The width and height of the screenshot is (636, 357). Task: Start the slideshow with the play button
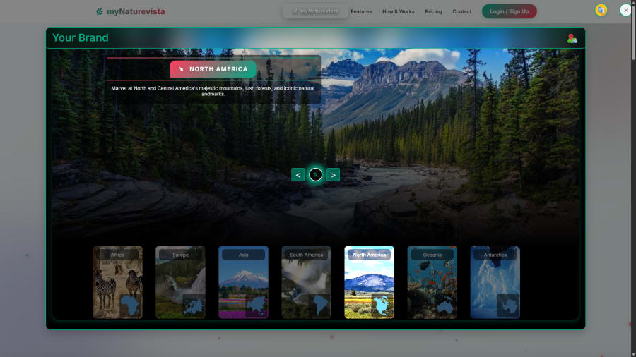tap(316, 175)
